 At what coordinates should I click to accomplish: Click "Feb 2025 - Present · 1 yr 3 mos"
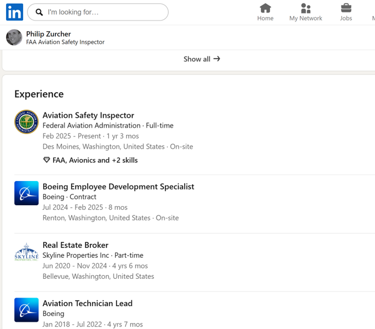(91, 136)
